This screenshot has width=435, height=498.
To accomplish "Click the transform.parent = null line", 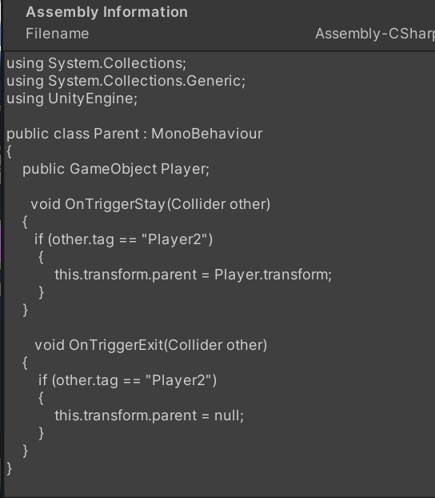I will 149,416.
